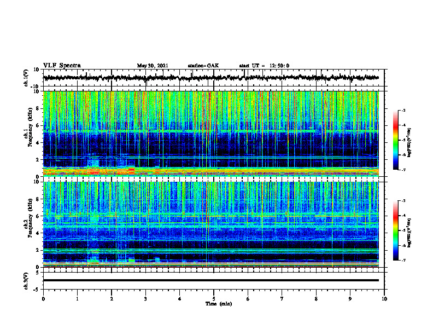Click the ch.2 spectrogram "4" kHz tick label

pyautogui.click(x=38, y=233)
